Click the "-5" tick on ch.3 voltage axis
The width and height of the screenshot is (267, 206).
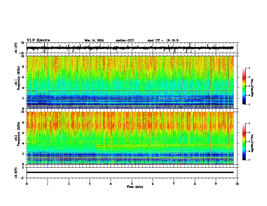(x=23, y=178)
